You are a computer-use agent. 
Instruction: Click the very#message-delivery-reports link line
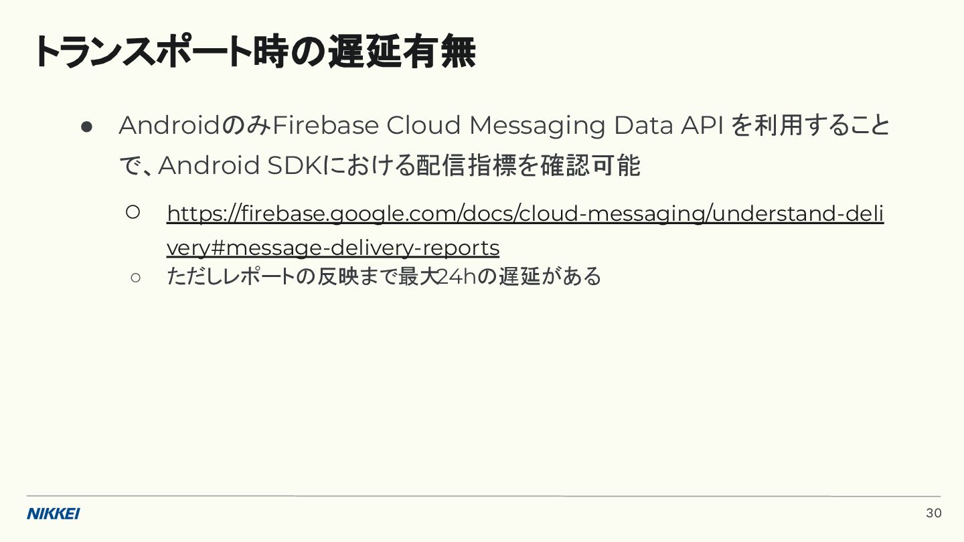(333, 248)
